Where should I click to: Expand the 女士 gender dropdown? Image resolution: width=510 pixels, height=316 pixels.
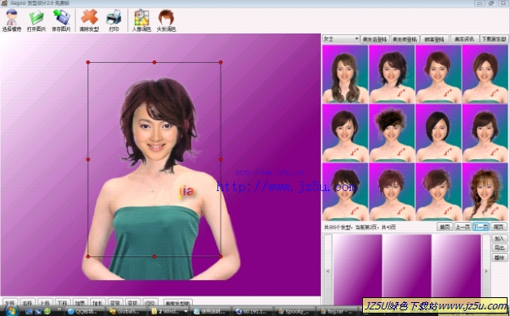341,39
